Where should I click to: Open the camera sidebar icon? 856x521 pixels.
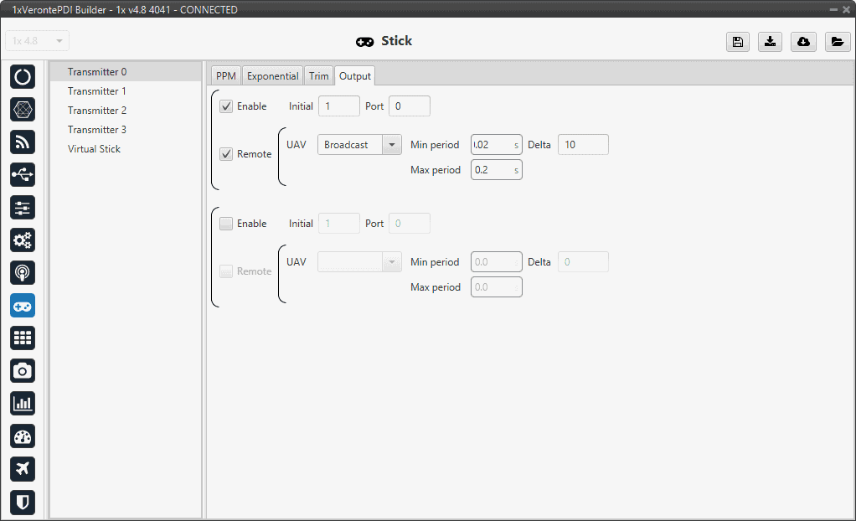pyautogui.click(x=23, y=371)
